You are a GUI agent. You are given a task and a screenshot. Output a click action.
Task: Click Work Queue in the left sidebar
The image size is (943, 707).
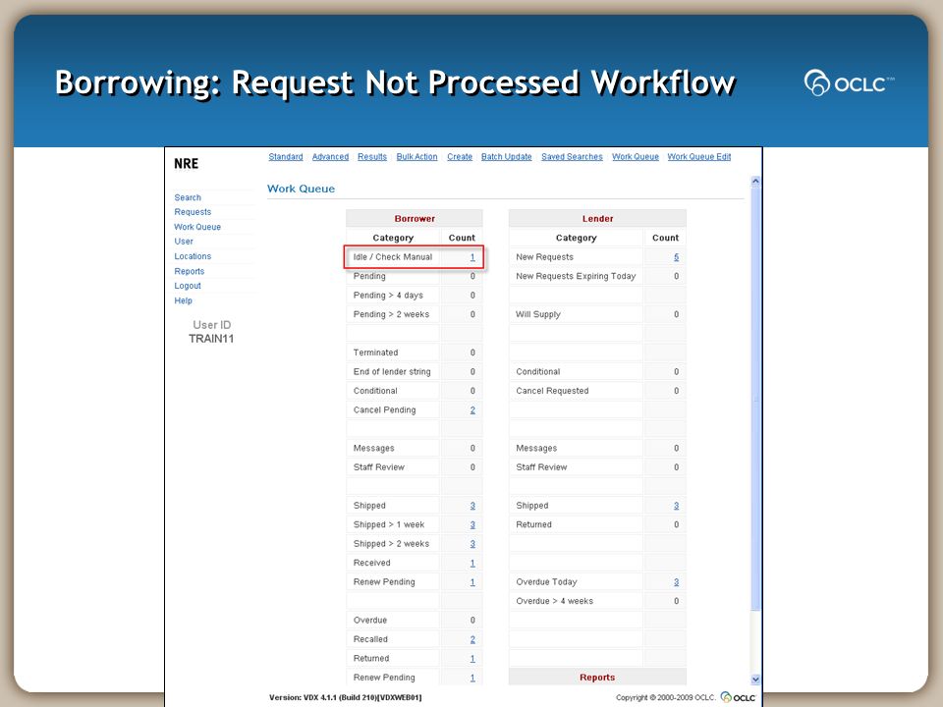click(197, 227)
